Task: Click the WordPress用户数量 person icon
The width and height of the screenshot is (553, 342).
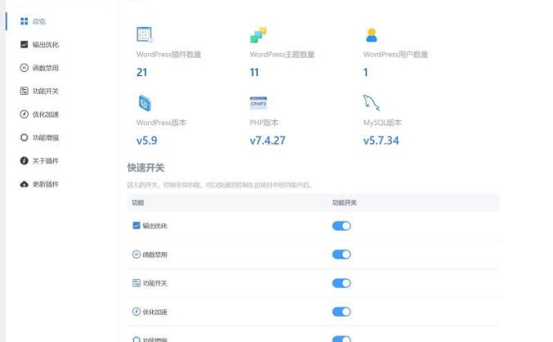Action: [x=371, y=35]
